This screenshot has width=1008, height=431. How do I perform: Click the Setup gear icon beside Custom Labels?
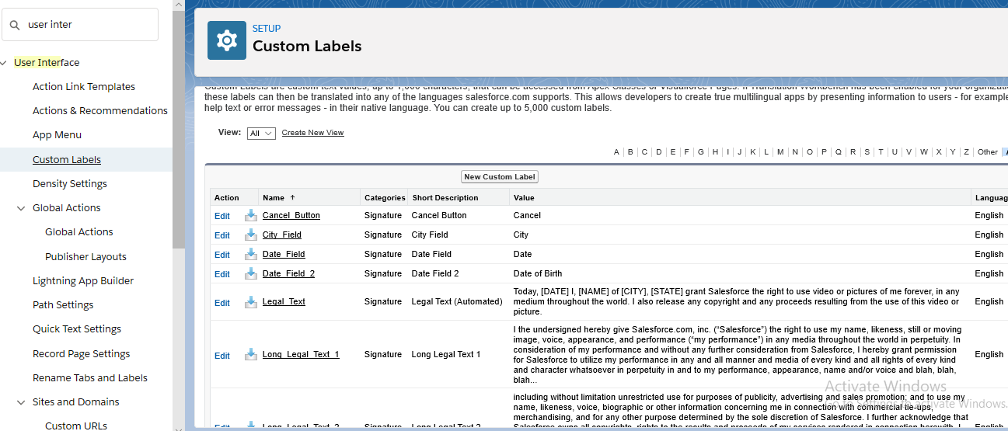click(227, 40)
